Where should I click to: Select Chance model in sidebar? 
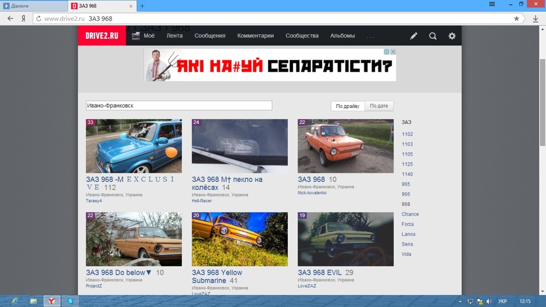[410, 214]
